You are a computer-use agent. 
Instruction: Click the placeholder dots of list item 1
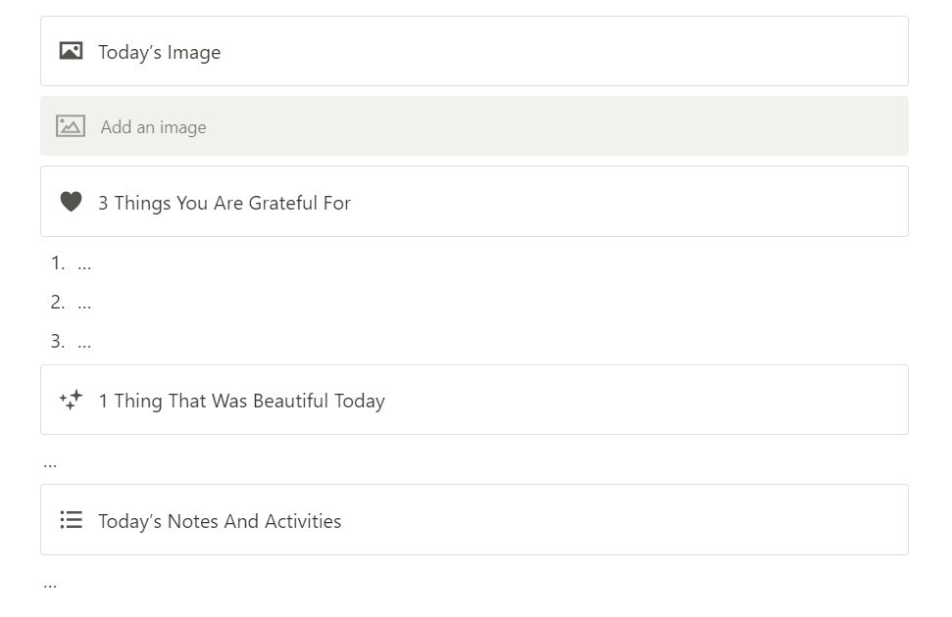[x=84, y=264]
